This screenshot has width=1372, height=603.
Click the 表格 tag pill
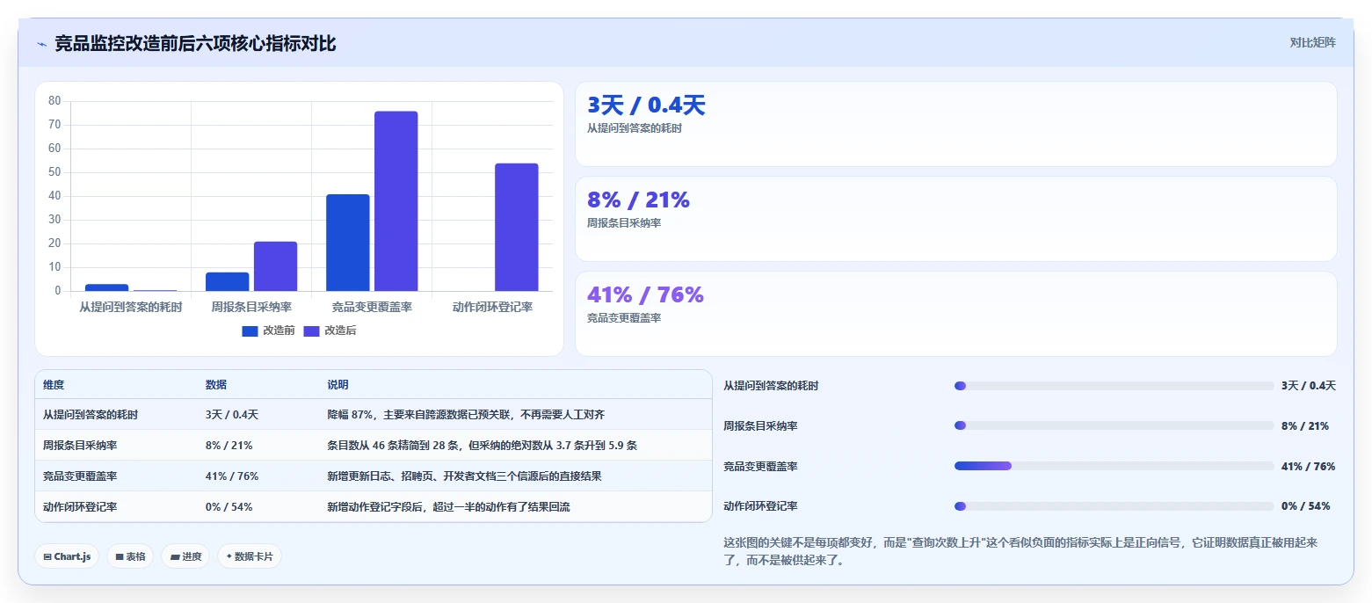tap(130, 556)
